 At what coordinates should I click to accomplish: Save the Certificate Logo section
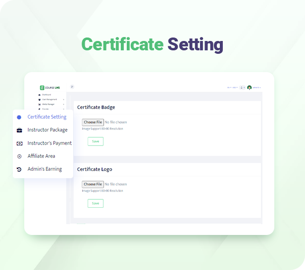pyautogui.click(x=96, y=203)
